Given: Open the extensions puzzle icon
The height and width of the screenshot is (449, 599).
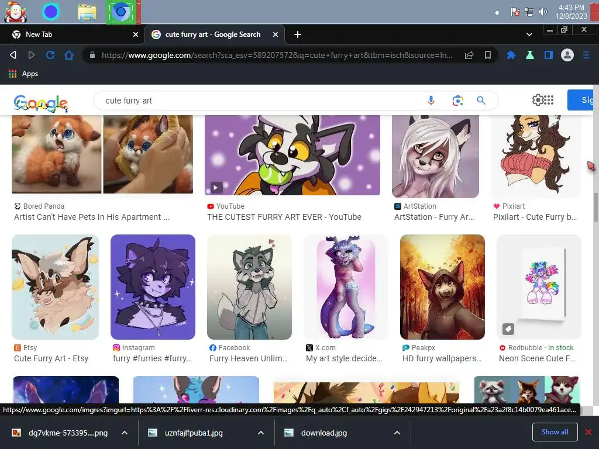Looking at the screenshot, I should coord(511,56).
